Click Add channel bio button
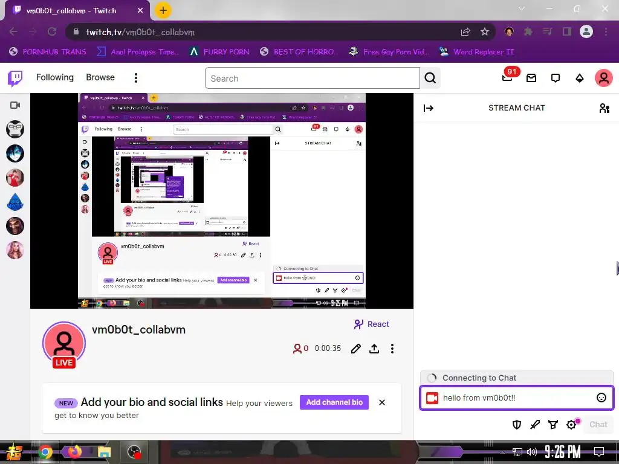This screenshot has width=619, height=464. [334, 402]
